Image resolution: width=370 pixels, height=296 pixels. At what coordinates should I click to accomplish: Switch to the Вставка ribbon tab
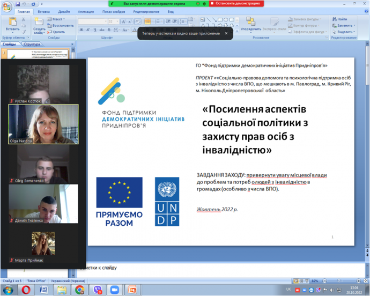44,11
